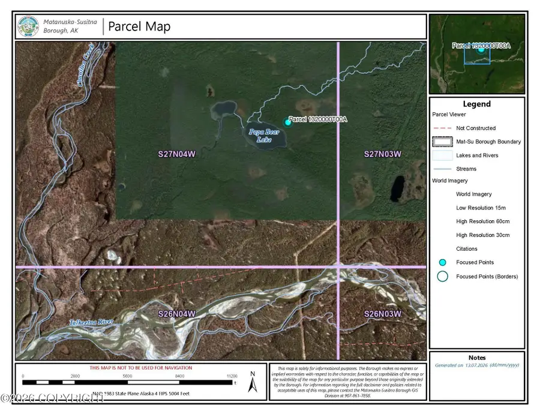Click the High Resolution 30cm legend entry
This screenshot has height=417, width=540.
pyautogui.click(x=483, y=235)
